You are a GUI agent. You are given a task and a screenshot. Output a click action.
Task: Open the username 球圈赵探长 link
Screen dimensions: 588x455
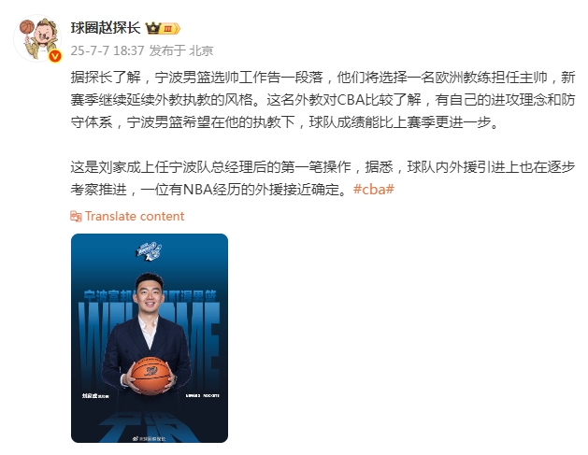pyautogui.click(x=106, y=28)
